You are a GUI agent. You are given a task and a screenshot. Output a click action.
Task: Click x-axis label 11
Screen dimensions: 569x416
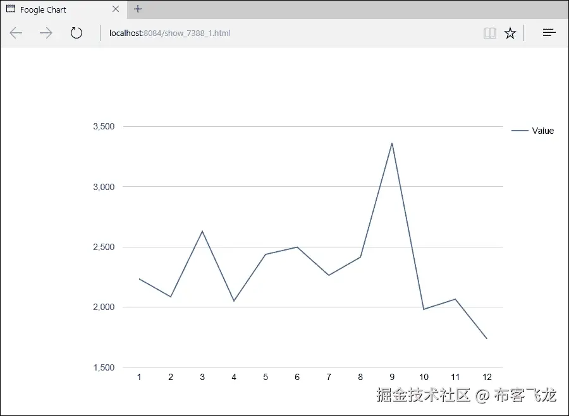pos(455,377)
